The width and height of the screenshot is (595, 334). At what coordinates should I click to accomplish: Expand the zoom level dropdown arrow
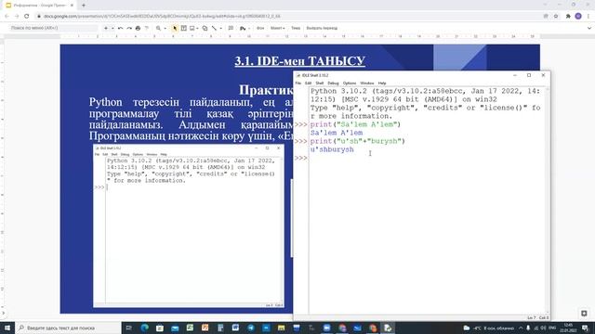tap(165, 28)
